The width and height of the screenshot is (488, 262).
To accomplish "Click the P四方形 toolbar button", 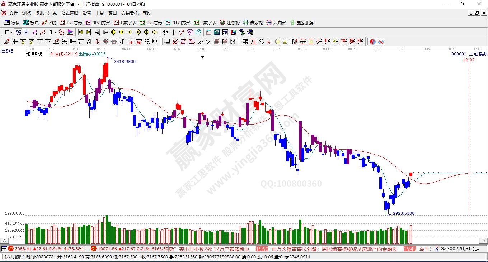I will tap(71, 23).
